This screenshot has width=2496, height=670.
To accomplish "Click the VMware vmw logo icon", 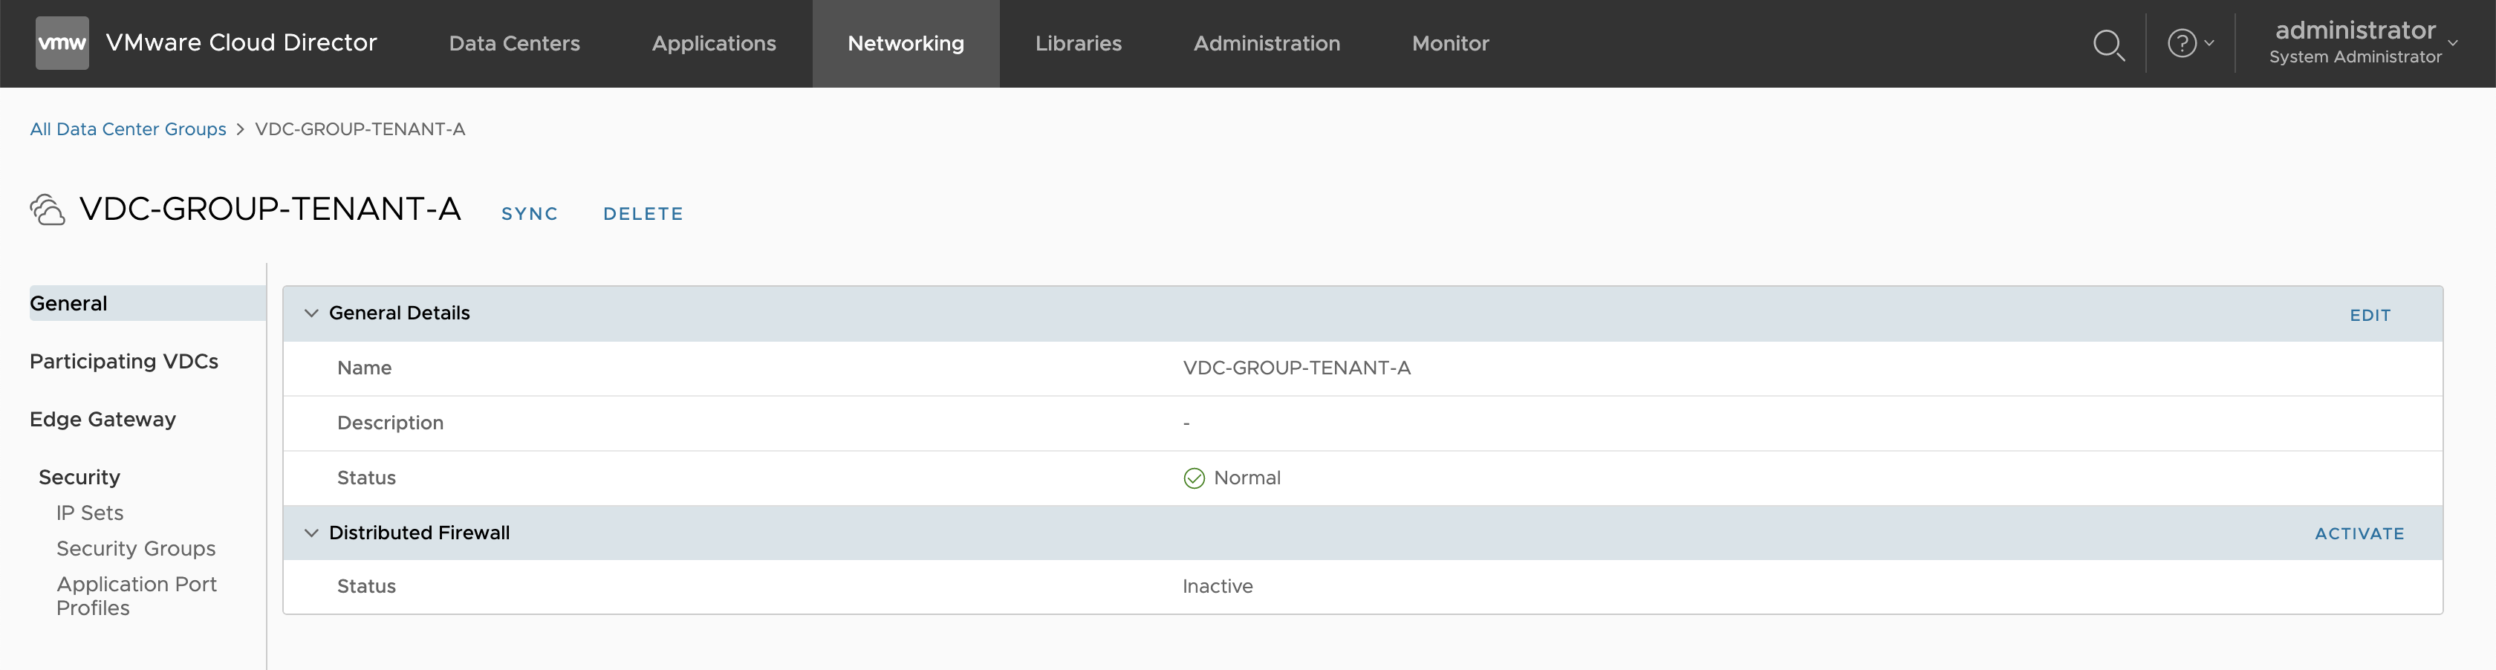I will (62, 42).
